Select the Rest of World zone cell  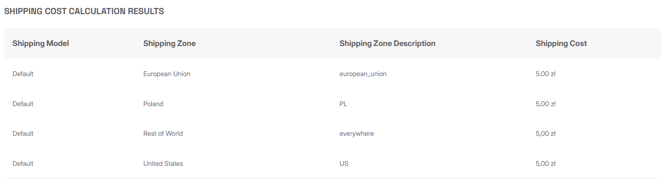pyautogui.click(x=163, y=134)
